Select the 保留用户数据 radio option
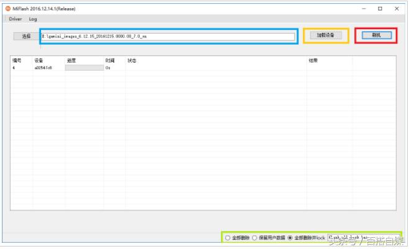Screen dimensions: 409x249 [254, 238]
